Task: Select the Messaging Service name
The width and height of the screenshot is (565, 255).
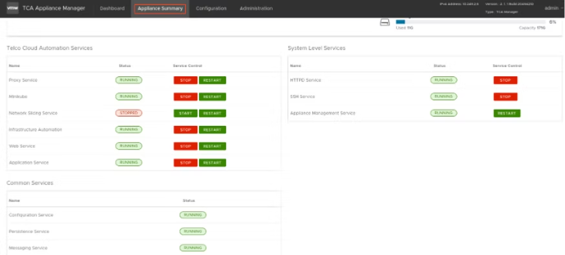Action: pos(28,248)
